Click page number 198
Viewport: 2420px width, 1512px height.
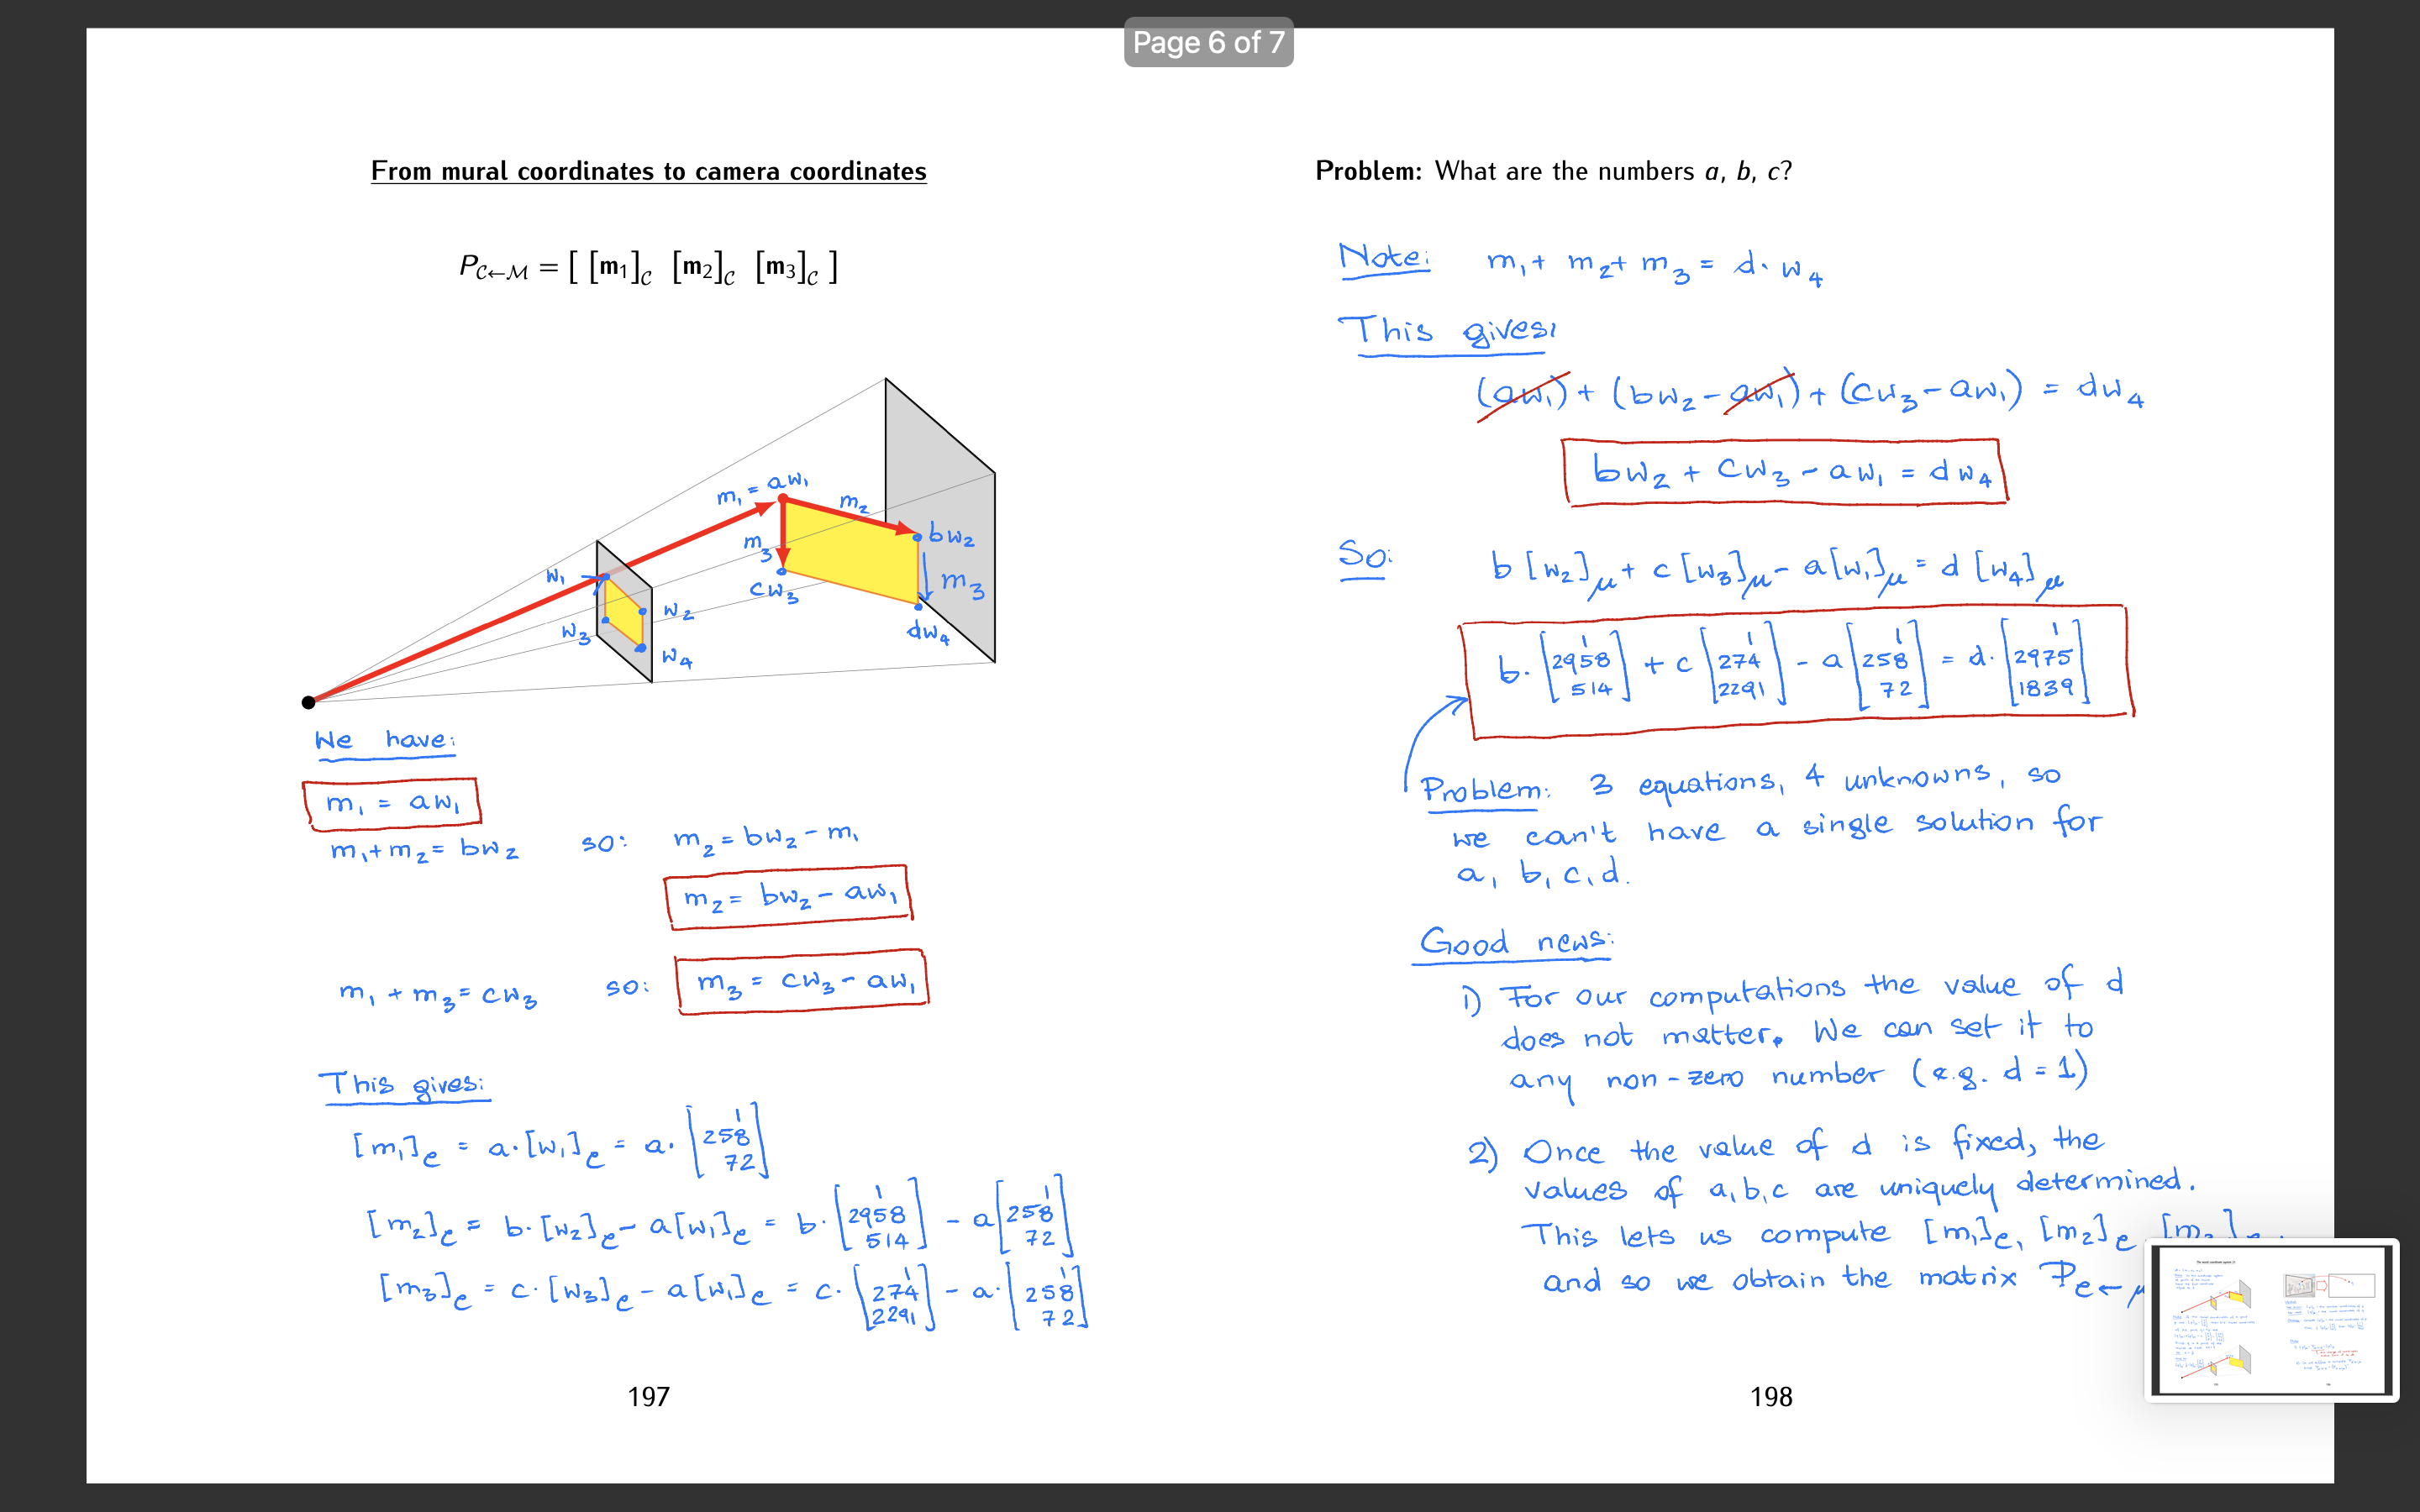[x=1770, y=1396]
